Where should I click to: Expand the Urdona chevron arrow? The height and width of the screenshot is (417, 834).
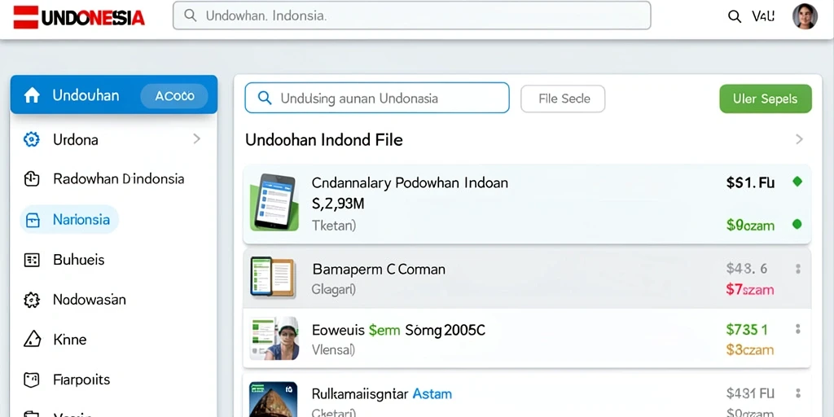pos(197,139)
